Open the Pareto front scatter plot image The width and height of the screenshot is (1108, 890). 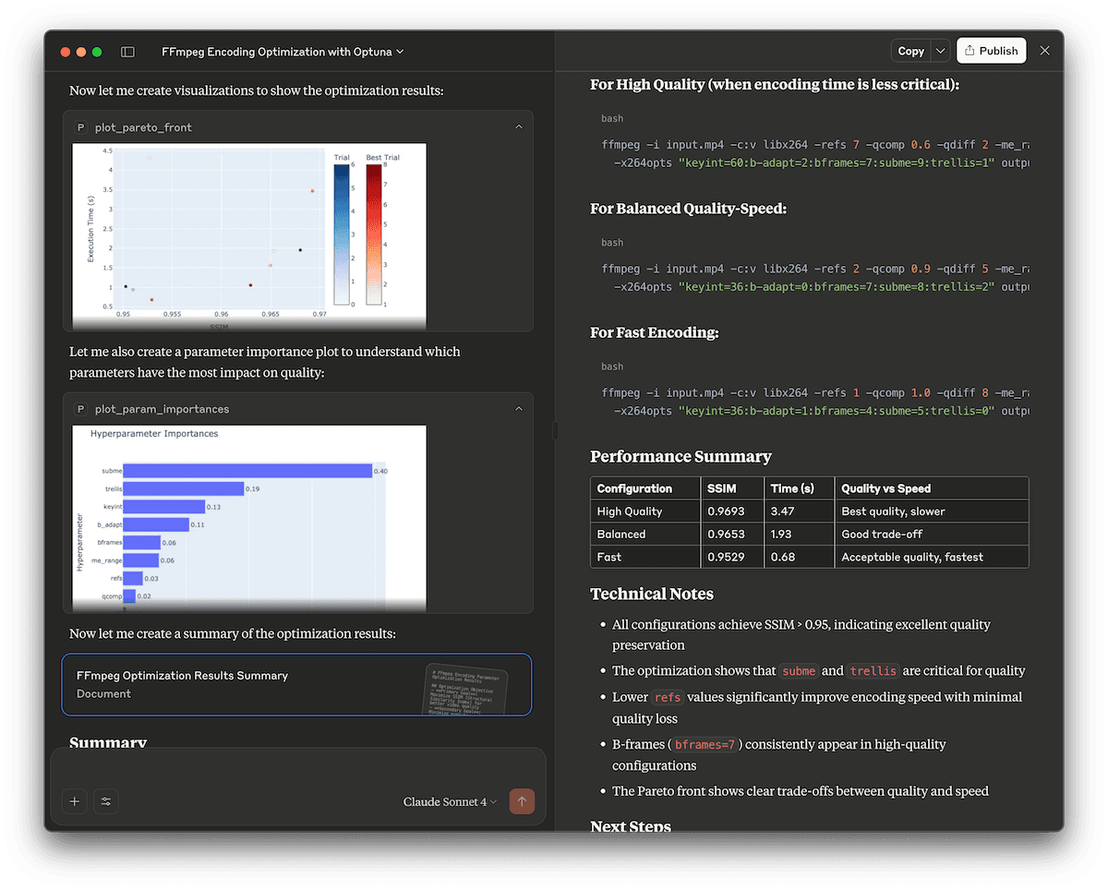[249, 235]
